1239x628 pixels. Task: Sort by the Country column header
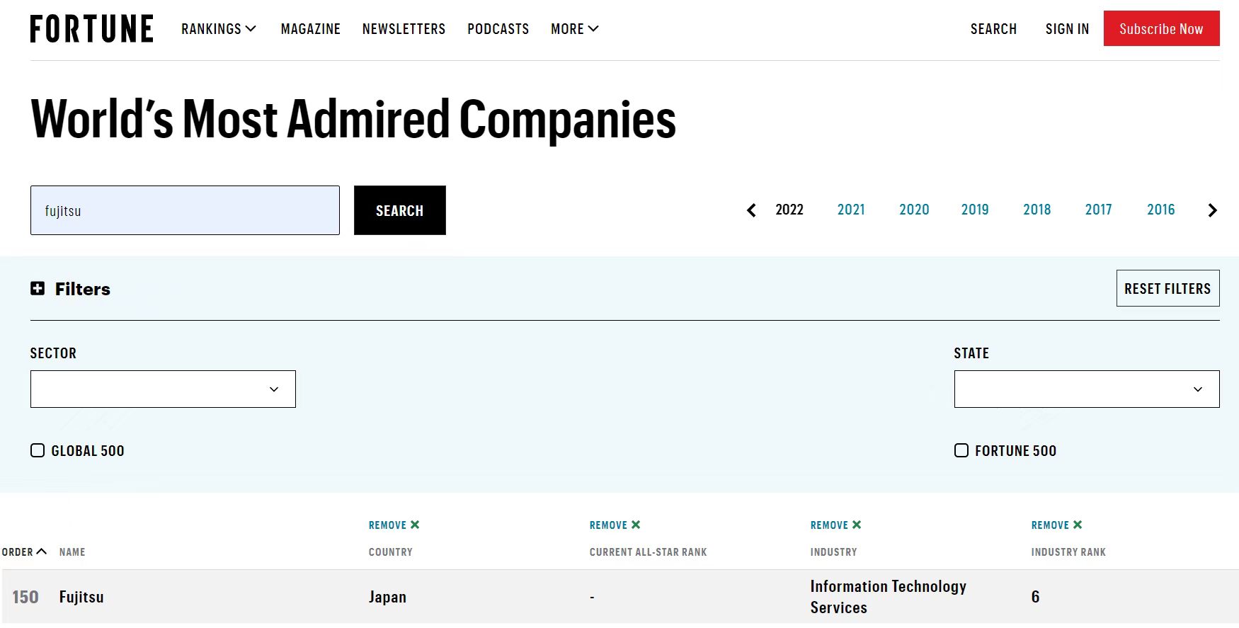tap(390, 552)
